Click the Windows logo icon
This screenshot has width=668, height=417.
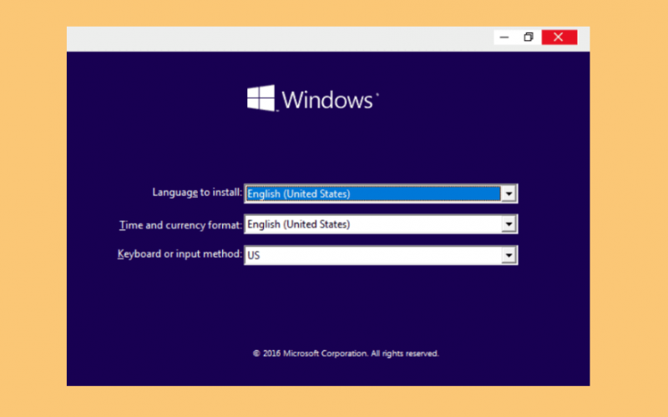coord(261,98)
